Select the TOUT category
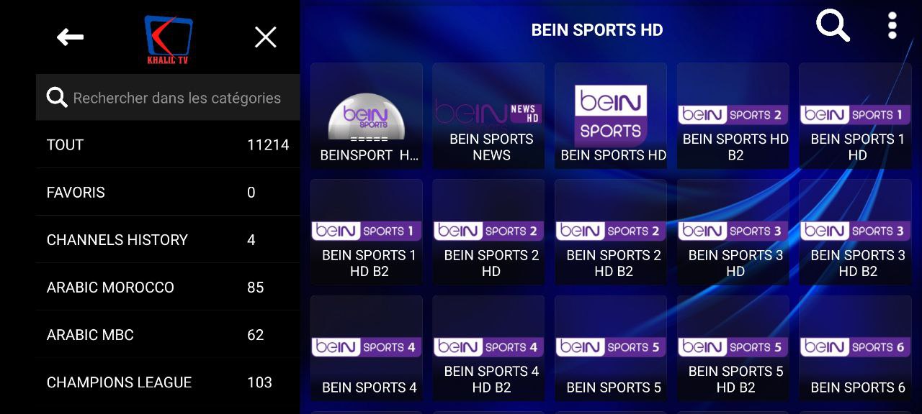The image size is (922, 414). (168, 144)
